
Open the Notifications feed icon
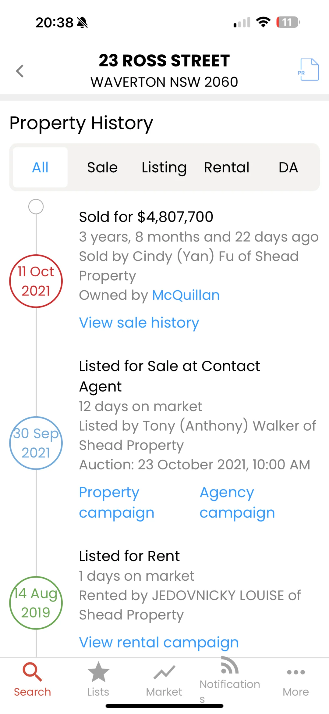pos(230,665)
